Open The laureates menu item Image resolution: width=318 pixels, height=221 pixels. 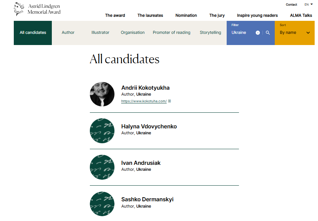pyautogui.click(x=150, y=15)
